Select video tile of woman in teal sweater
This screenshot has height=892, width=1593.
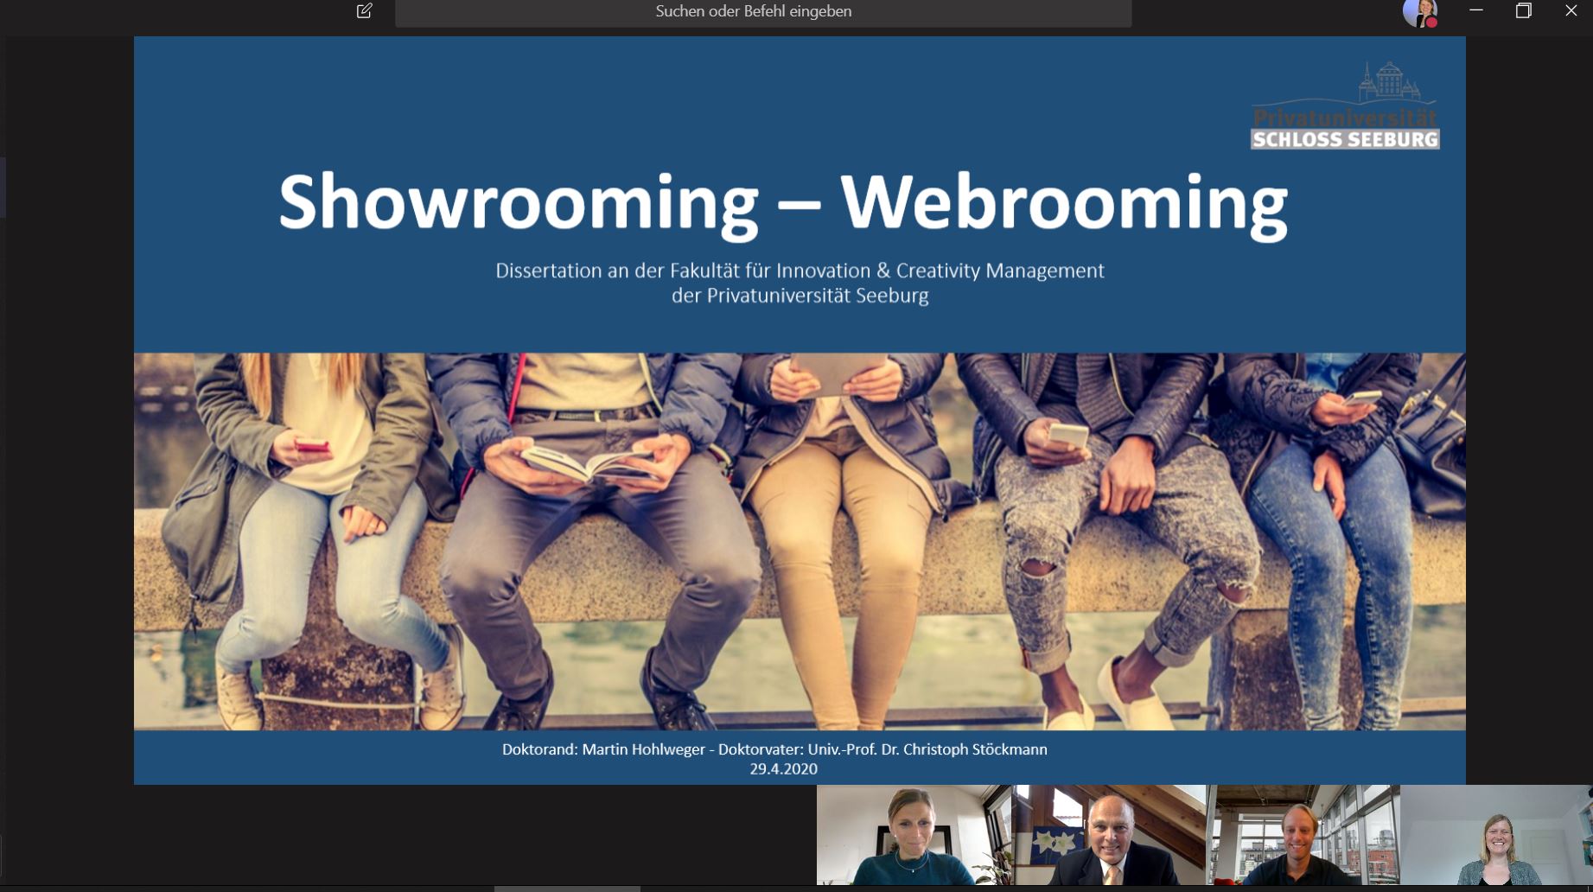914,835
